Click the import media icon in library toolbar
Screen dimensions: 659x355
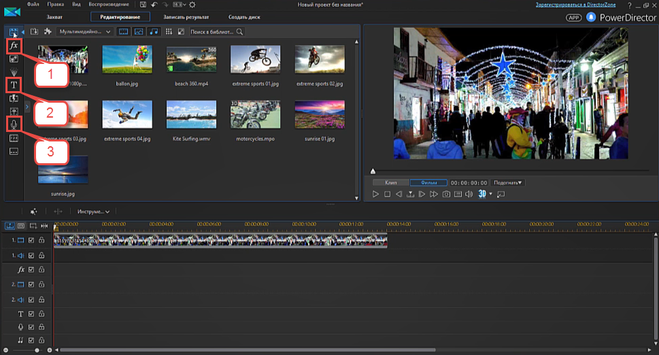[x=34, y=32]
